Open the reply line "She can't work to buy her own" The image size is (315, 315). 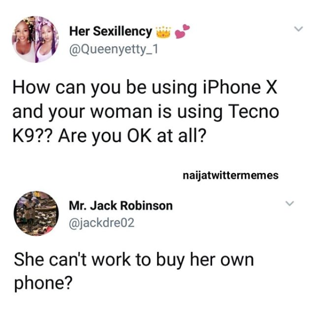(x=134, y=260)
